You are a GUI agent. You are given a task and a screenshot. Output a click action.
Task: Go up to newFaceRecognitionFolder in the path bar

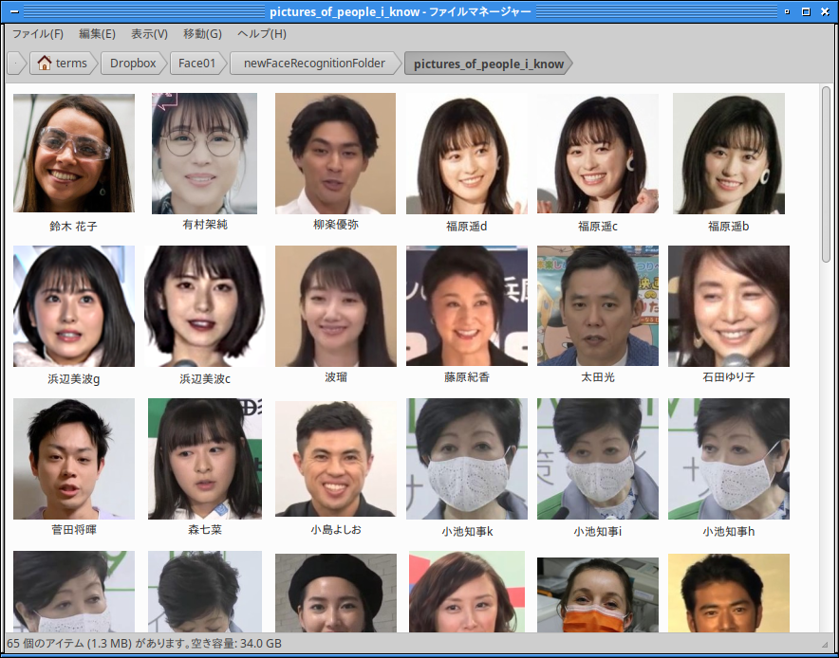pyautogui.click(x=314, y=64)
